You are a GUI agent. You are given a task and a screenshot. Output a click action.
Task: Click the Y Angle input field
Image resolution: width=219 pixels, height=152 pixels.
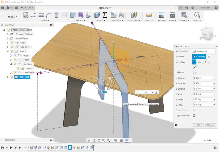point(203,99)
